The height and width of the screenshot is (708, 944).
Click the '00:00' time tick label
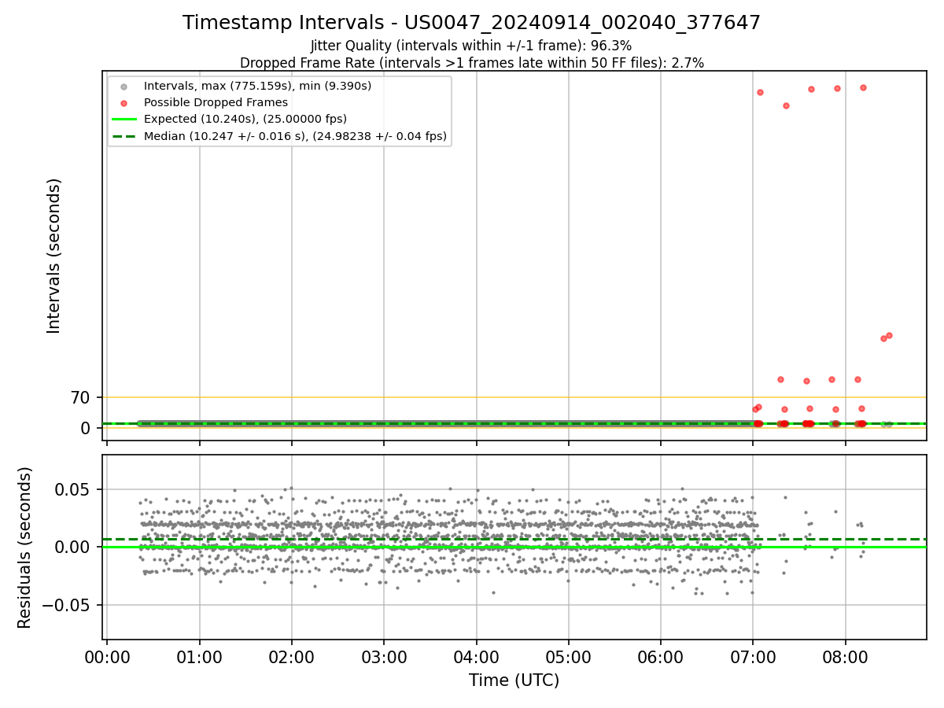[107, 656]
